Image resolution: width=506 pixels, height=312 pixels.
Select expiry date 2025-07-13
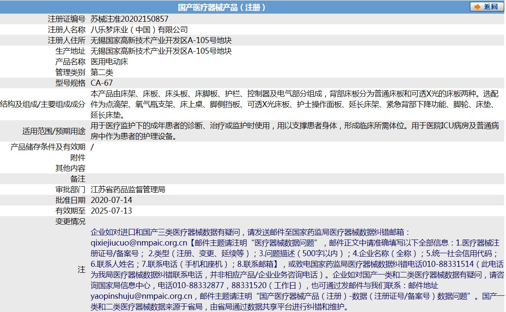pyautogui.click(x=111, y=211)
